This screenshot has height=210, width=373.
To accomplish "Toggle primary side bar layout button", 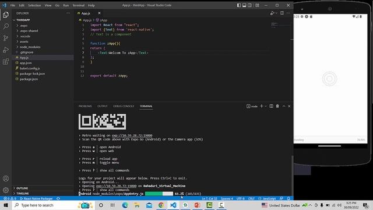I will click(x=239, y=5).
